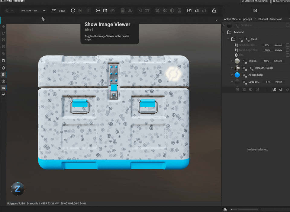Click the 3D cube mesh icon in toolbar
The height and width of the screenshot is (212, 290).
click(x=73, y=11)
